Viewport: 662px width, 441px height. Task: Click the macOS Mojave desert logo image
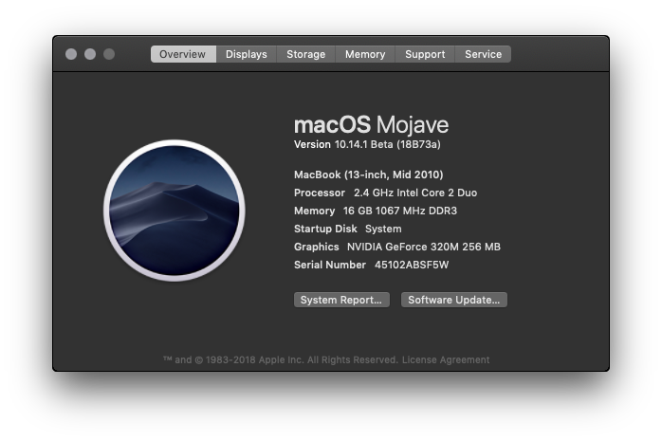coord(175,211)
